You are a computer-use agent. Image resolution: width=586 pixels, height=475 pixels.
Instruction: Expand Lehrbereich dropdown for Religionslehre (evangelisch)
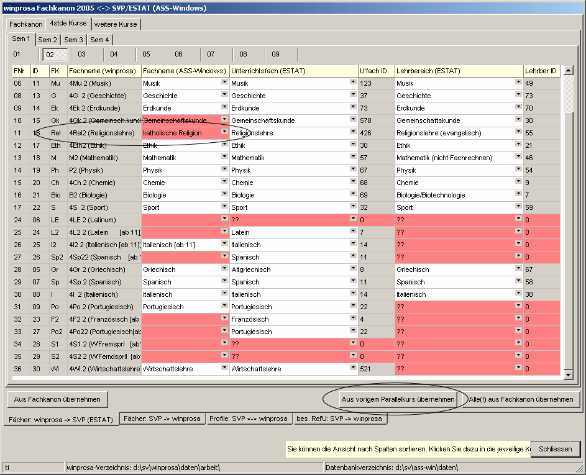[x=518, y=132]
